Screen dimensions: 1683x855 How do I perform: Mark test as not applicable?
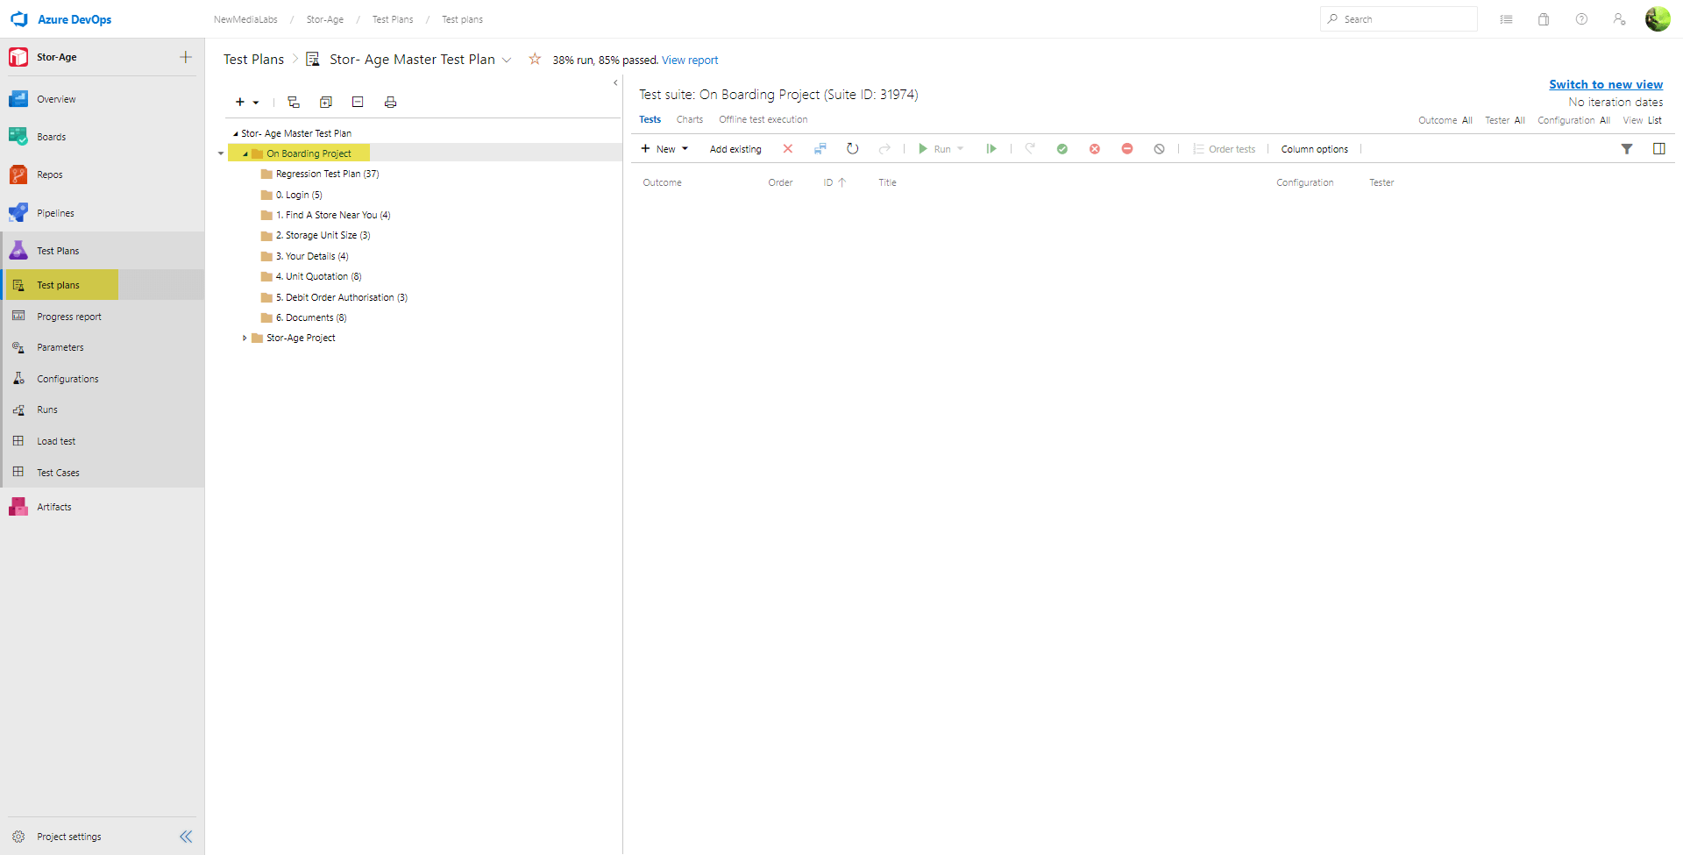tap(1160, 149)
